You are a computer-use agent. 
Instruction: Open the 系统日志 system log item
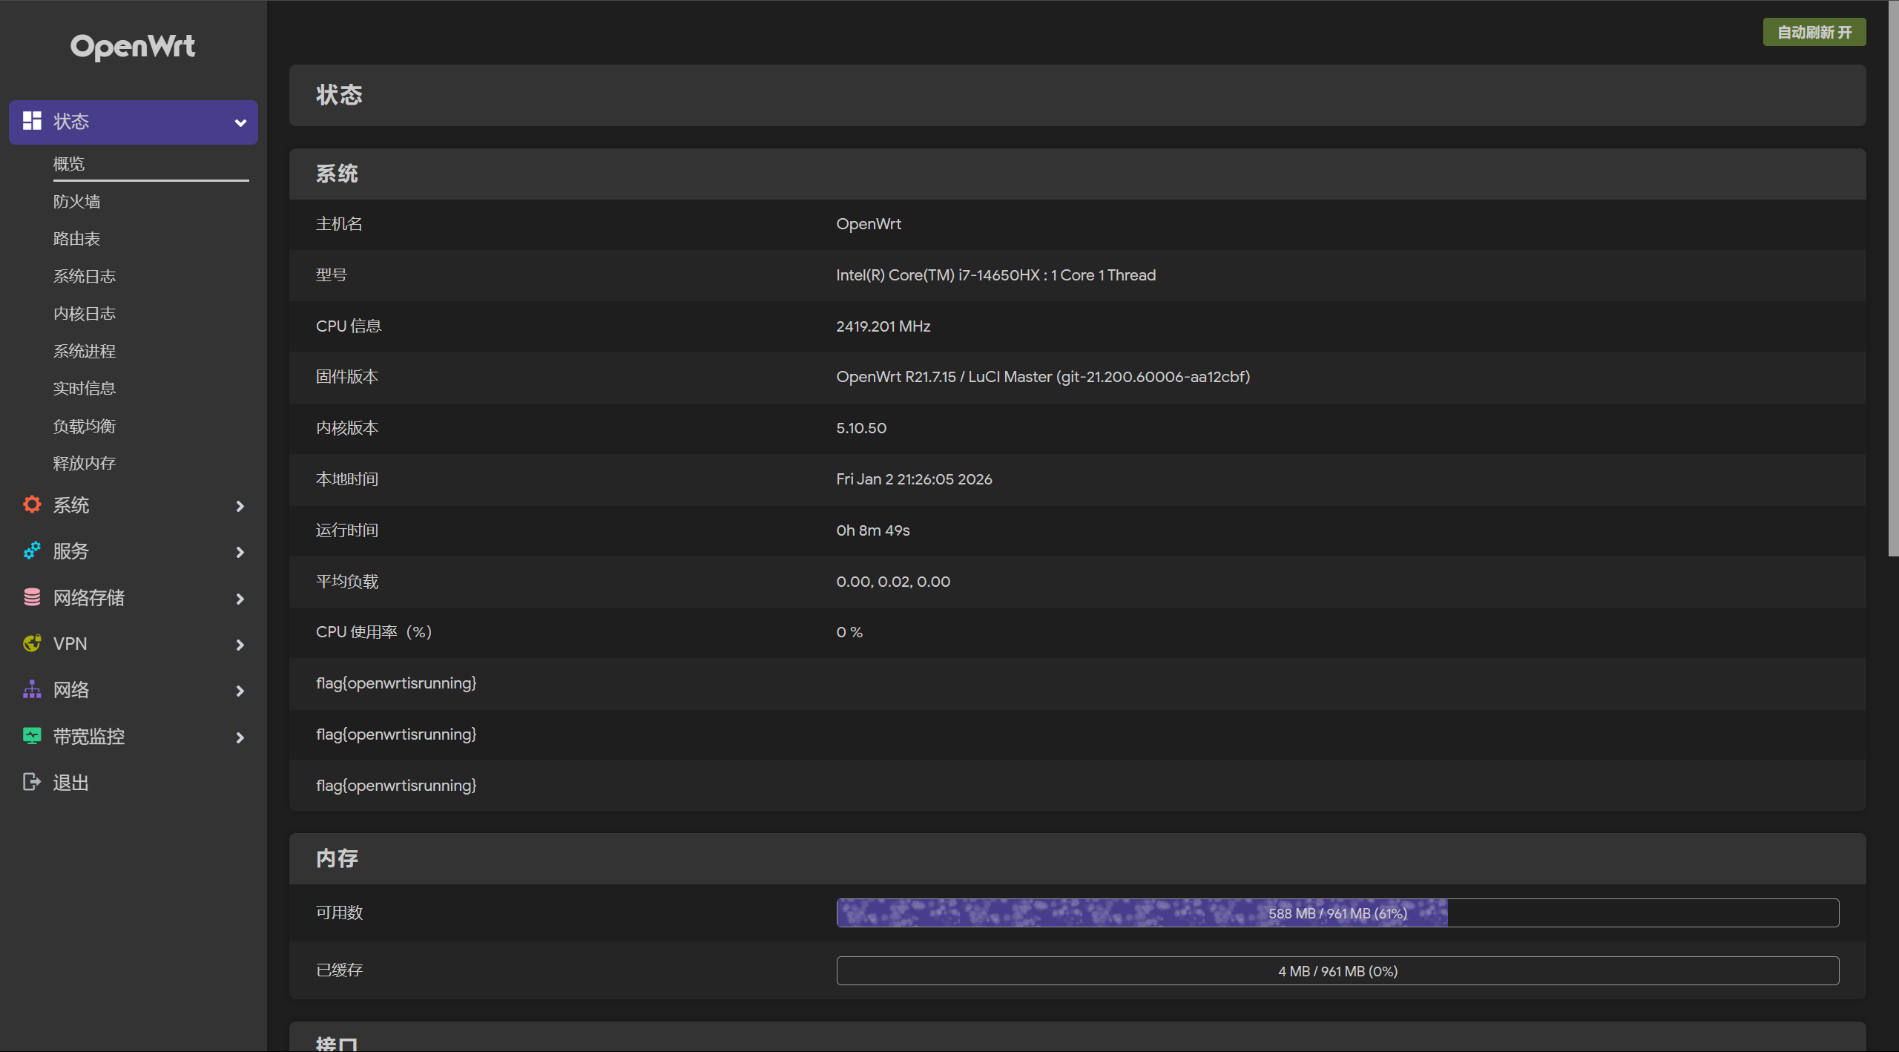[84, 276]
